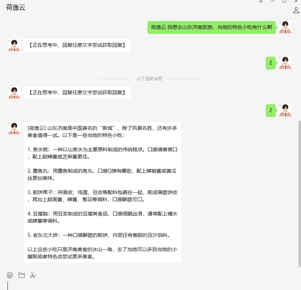Select the "2" bubble below the new-messages divider
This screenshot has width=301, height=290.
271,110
